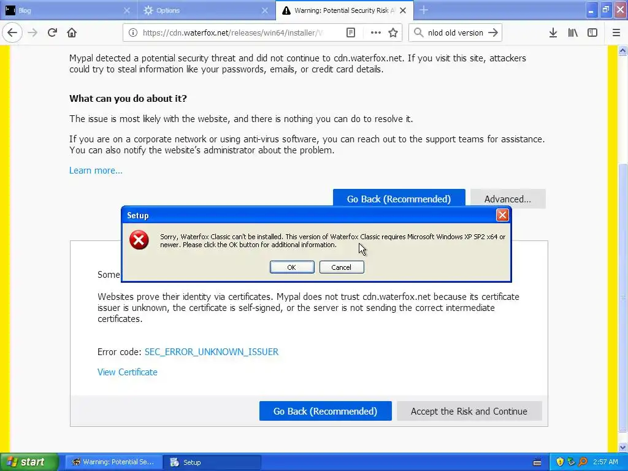Open the downloads panel
This screenshot has width=628, height=471.
point(553,33)
